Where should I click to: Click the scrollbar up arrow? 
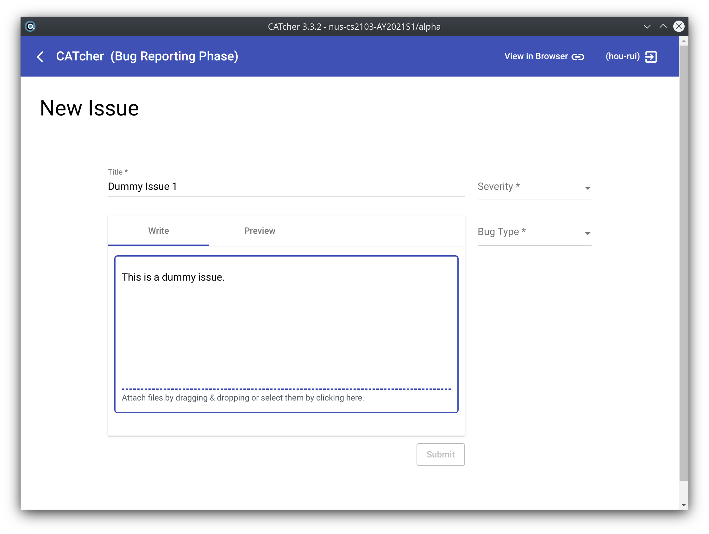683,41
